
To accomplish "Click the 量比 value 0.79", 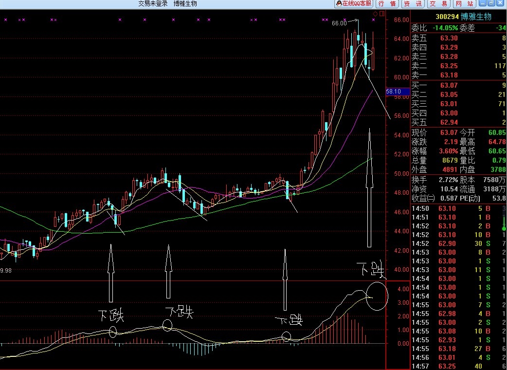I will (x=499, y=161).
